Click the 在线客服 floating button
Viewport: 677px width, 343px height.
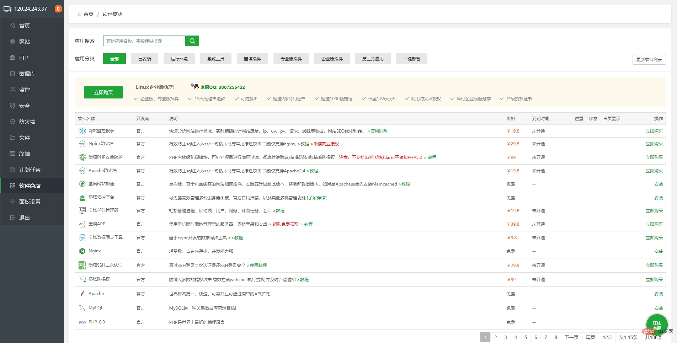pos(657,325)
